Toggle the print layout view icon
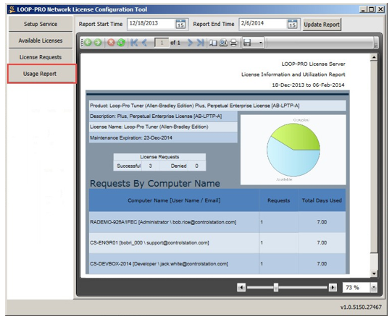 tap(213, 43)
